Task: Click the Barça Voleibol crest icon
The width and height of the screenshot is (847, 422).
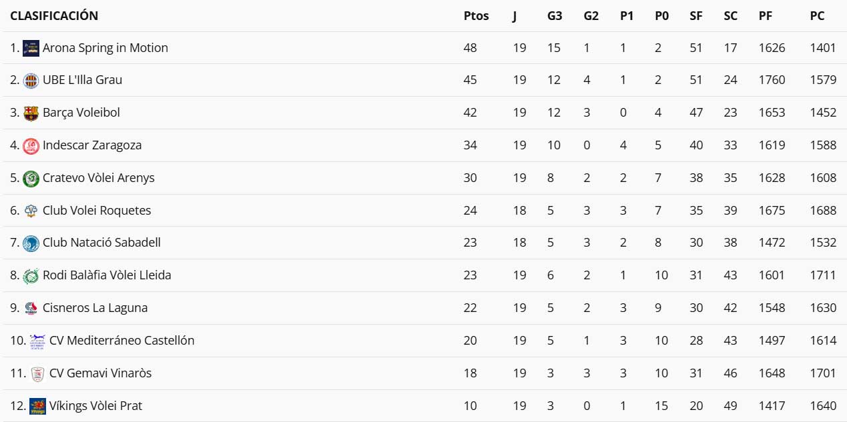Action: point(31,113)
